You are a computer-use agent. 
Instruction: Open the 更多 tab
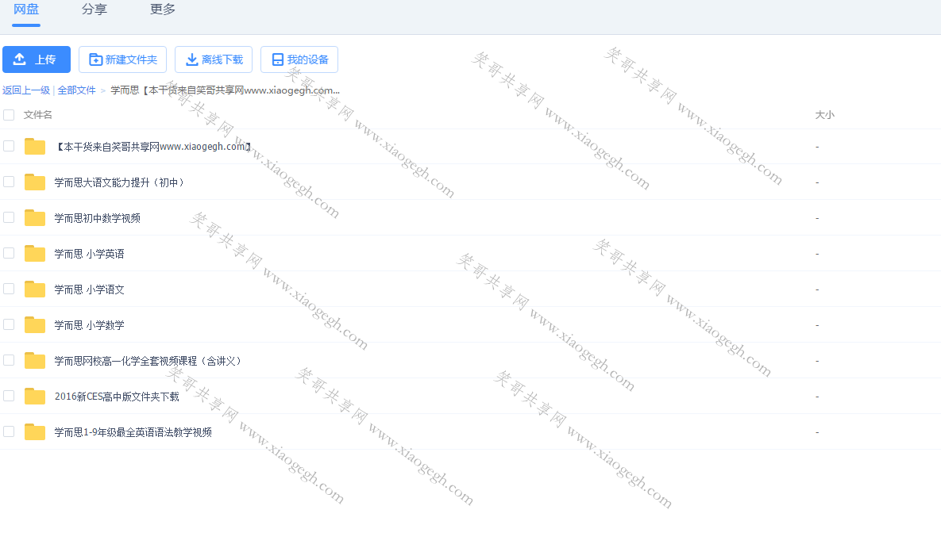163,10
